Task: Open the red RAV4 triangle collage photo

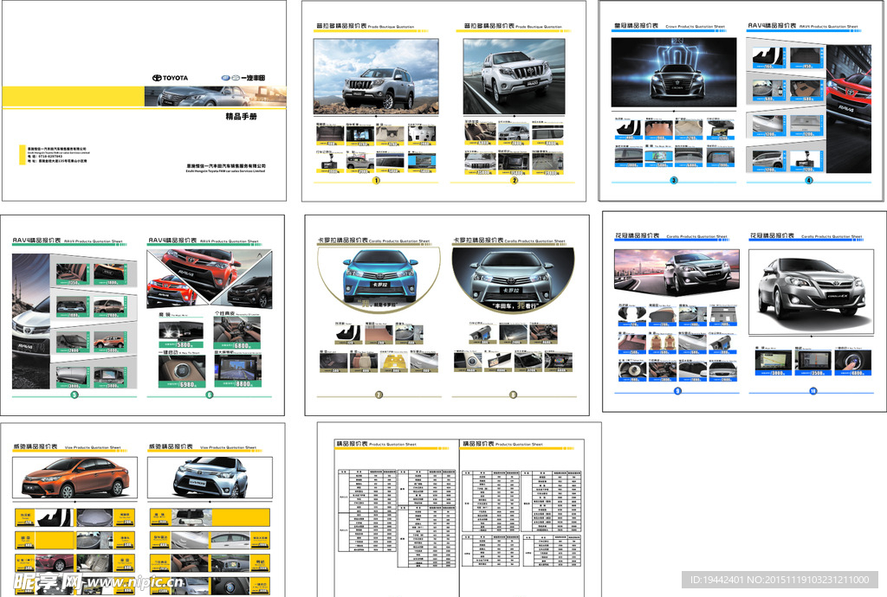Action: [x=210, y=278]
